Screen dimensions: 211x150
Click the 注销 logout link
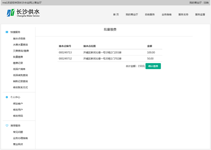coord(206,3)
